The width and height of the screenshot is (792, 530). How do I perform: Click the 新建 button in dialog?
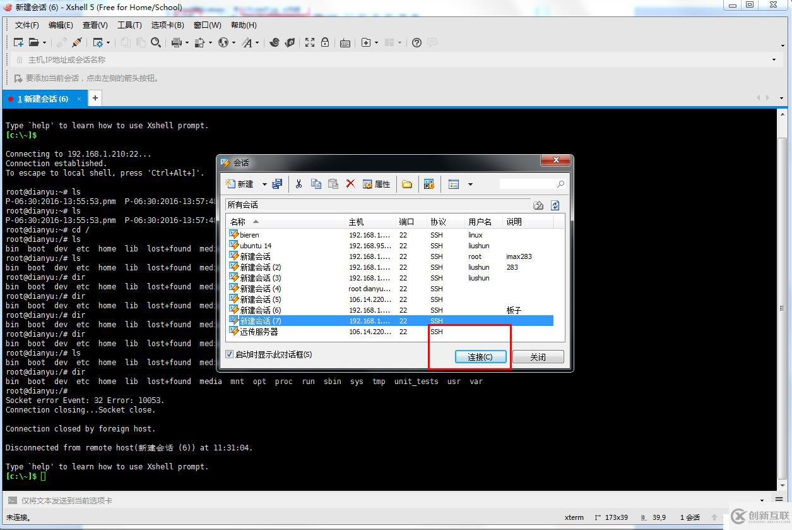coord(240,184)
